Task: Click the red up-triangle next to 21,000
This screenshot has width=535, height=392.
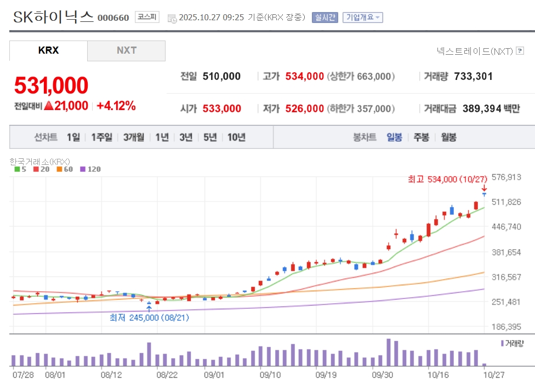Action: click(x=48, y=106)
